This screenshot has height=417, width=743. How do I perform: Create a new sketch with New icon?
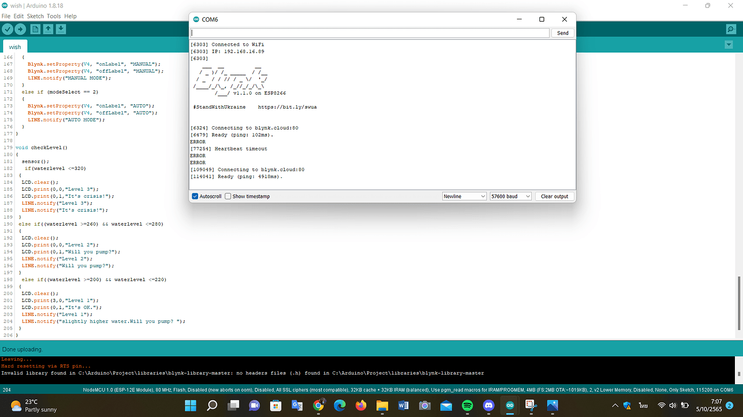point(36,29)
